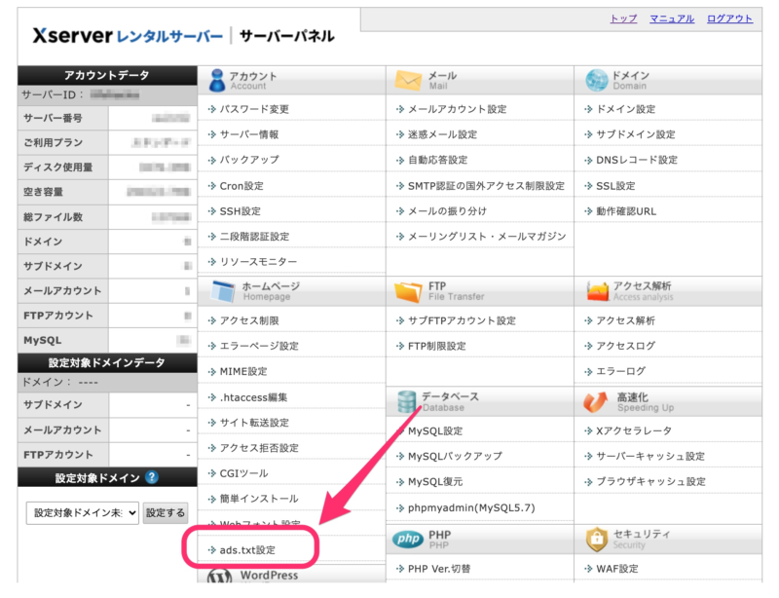This screenshot has width=779, height=598.
Task: Open メールアカウント設定
Action: tap(457, 109)
